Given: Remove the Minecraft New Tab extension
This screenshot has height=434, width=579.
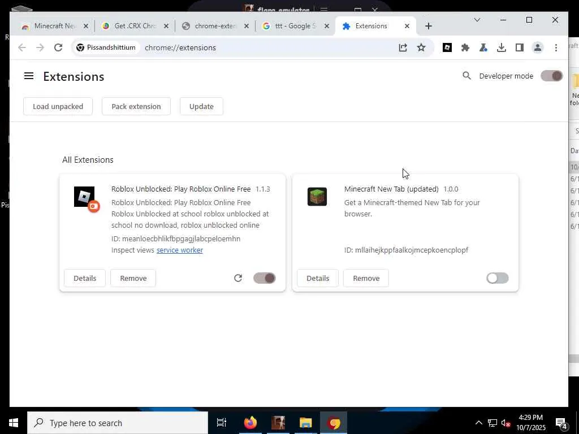Looking at the screenshot, I should [366, 278].
